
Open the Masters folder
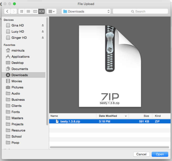24,118
